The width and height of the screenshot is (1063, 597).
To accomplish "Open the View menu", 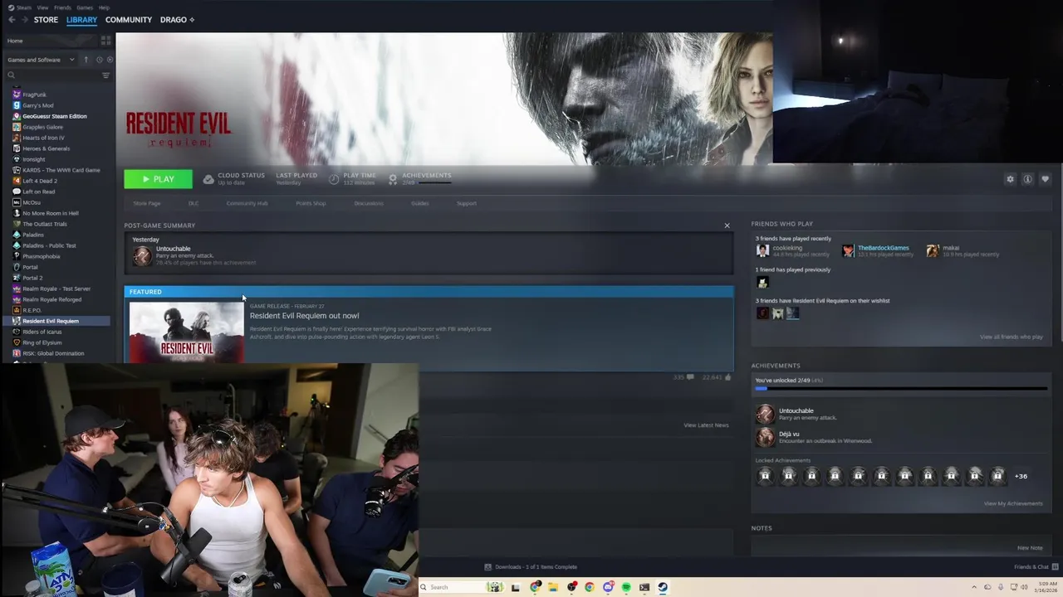I will (42, 7).
